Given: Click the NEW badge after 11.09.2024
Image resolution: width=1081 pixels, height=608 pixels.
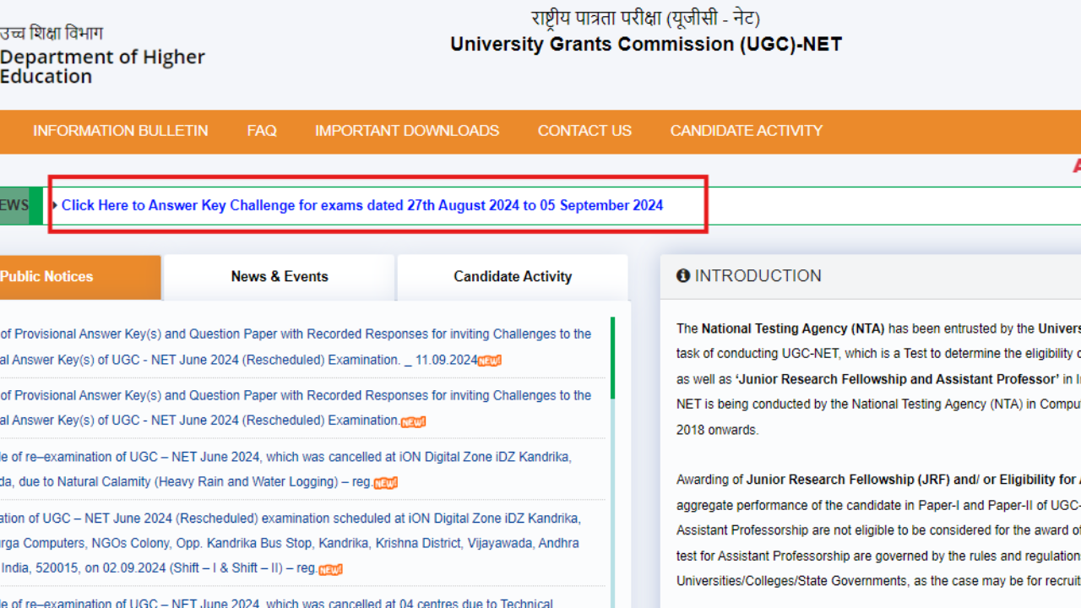Looking at the screenshot, I should tap(490, 361).
